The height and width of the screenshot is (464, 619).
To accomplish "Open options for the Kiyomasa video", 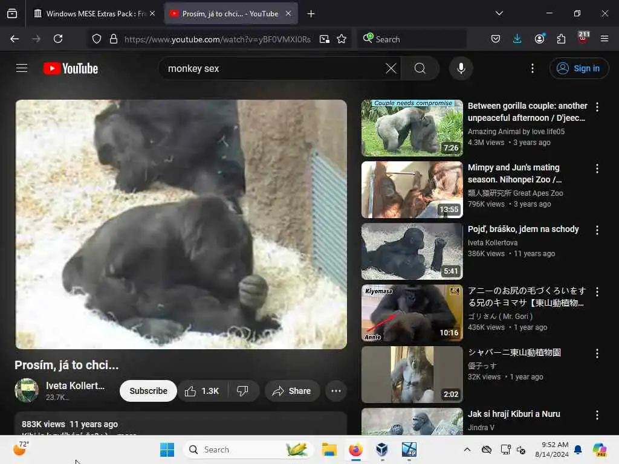I will 597,292.
